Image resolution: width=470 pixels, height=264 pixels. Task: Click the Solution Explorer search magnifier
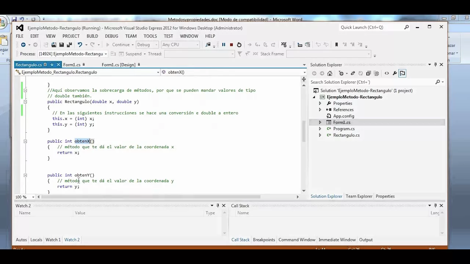[x=438, y=82]
